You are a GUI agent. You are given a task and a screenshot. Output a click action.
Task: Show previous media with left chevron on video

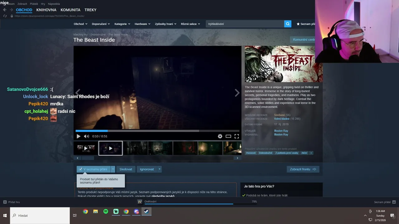coord(78,92)
